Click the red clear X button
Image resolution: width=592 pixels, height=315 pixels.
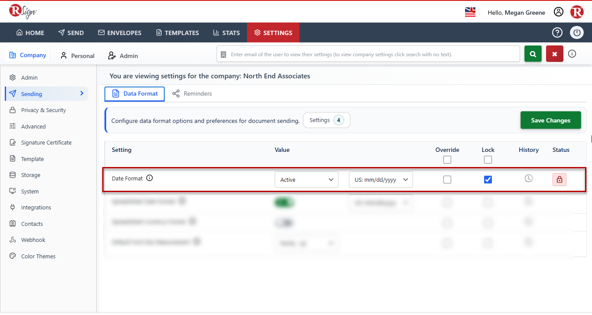(x=555, y=54)
